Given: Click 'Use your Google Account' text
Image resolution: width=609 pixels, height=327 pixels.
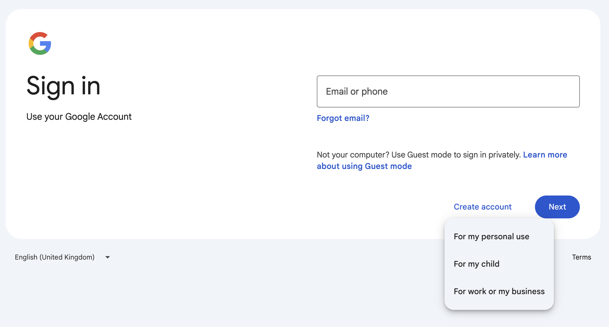Looking at the screenshot, I should (x=79, y=117).
